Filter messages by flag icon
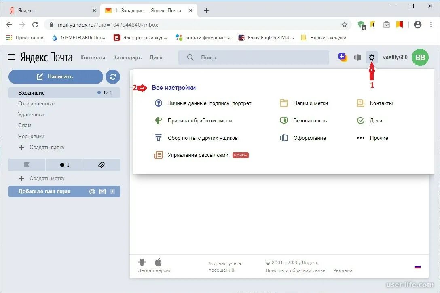This screenshot has height=293, width=440. pos(27,165)
